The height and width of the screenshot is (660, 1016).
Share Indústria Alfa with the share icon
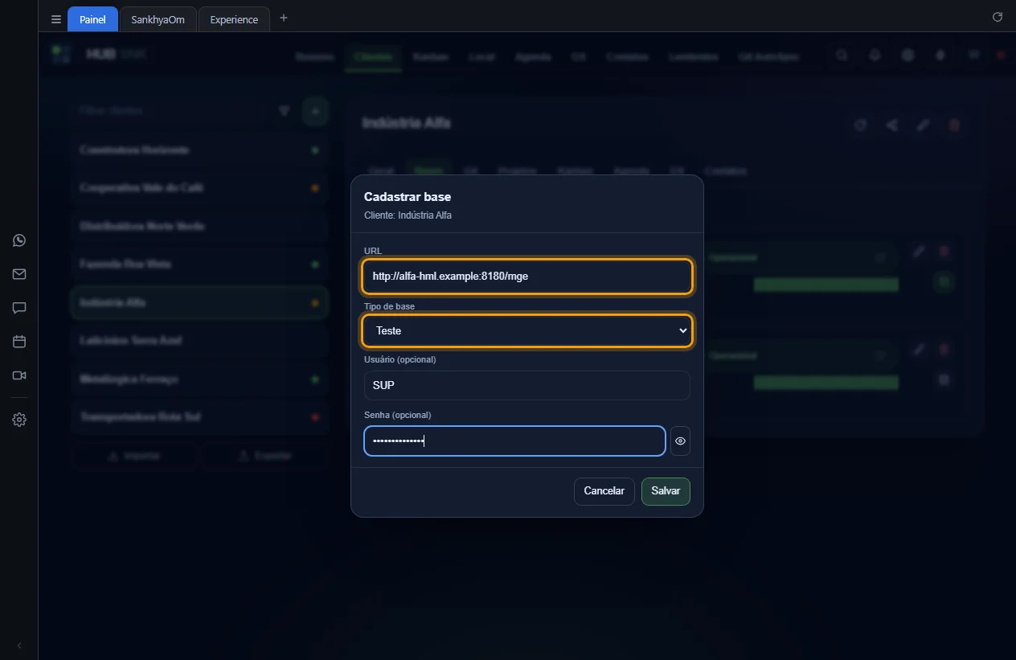[891, 125]
